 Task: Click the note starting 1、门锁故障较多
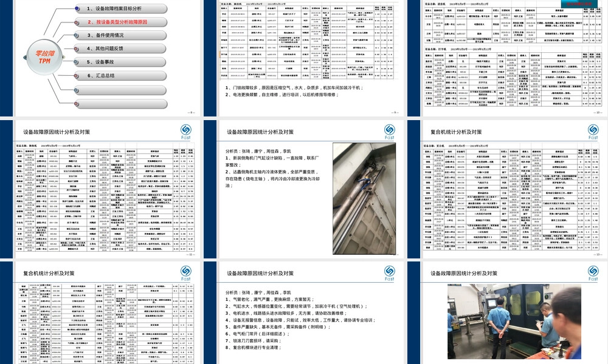pyautogui.click(x=294, y=88)
